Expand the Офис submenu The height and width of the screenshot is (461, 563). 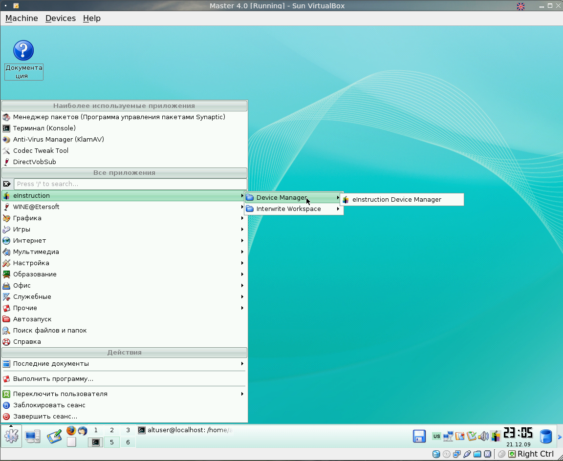tap(124, 286)
